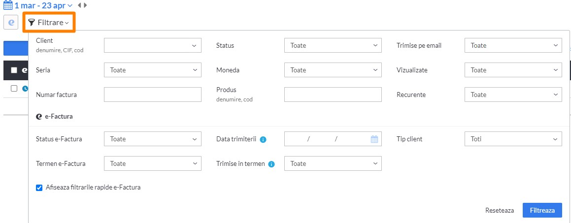Open the Status e-Factura dropdown
Screen dimensions: 571x223
[153, 139]
